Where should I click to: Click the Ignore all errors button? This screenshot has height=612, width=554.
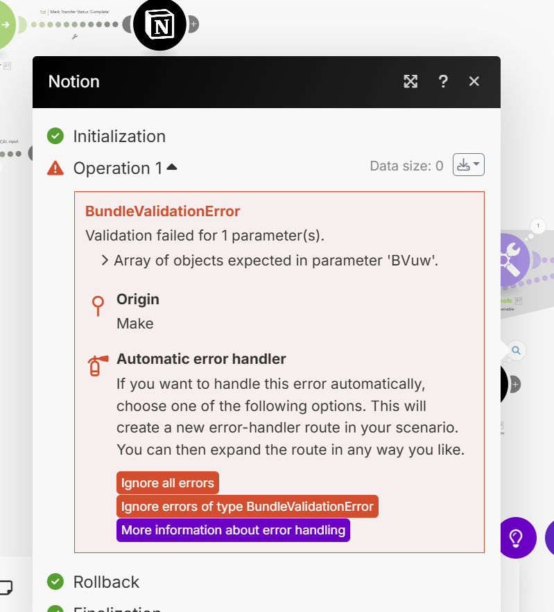pyautogui.click(x=167, y=483)
